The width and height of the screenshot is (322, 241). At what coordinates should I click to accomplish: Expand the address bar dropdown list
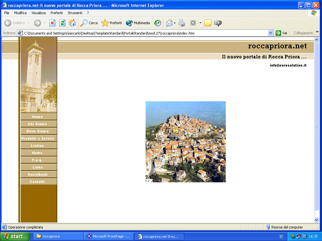pos(270,33)
